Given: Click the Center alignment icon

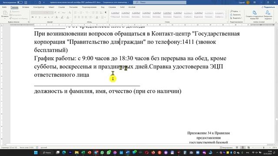Looking at the screenshot, I should [79, 17].
